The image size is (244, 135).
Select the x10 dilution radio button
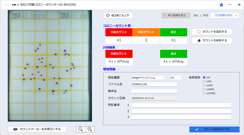(x=204, y=77)
